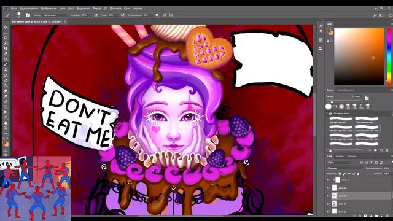Open the Файл menu
This screenshot has height=221, width=393.
[x=14, y=8]
